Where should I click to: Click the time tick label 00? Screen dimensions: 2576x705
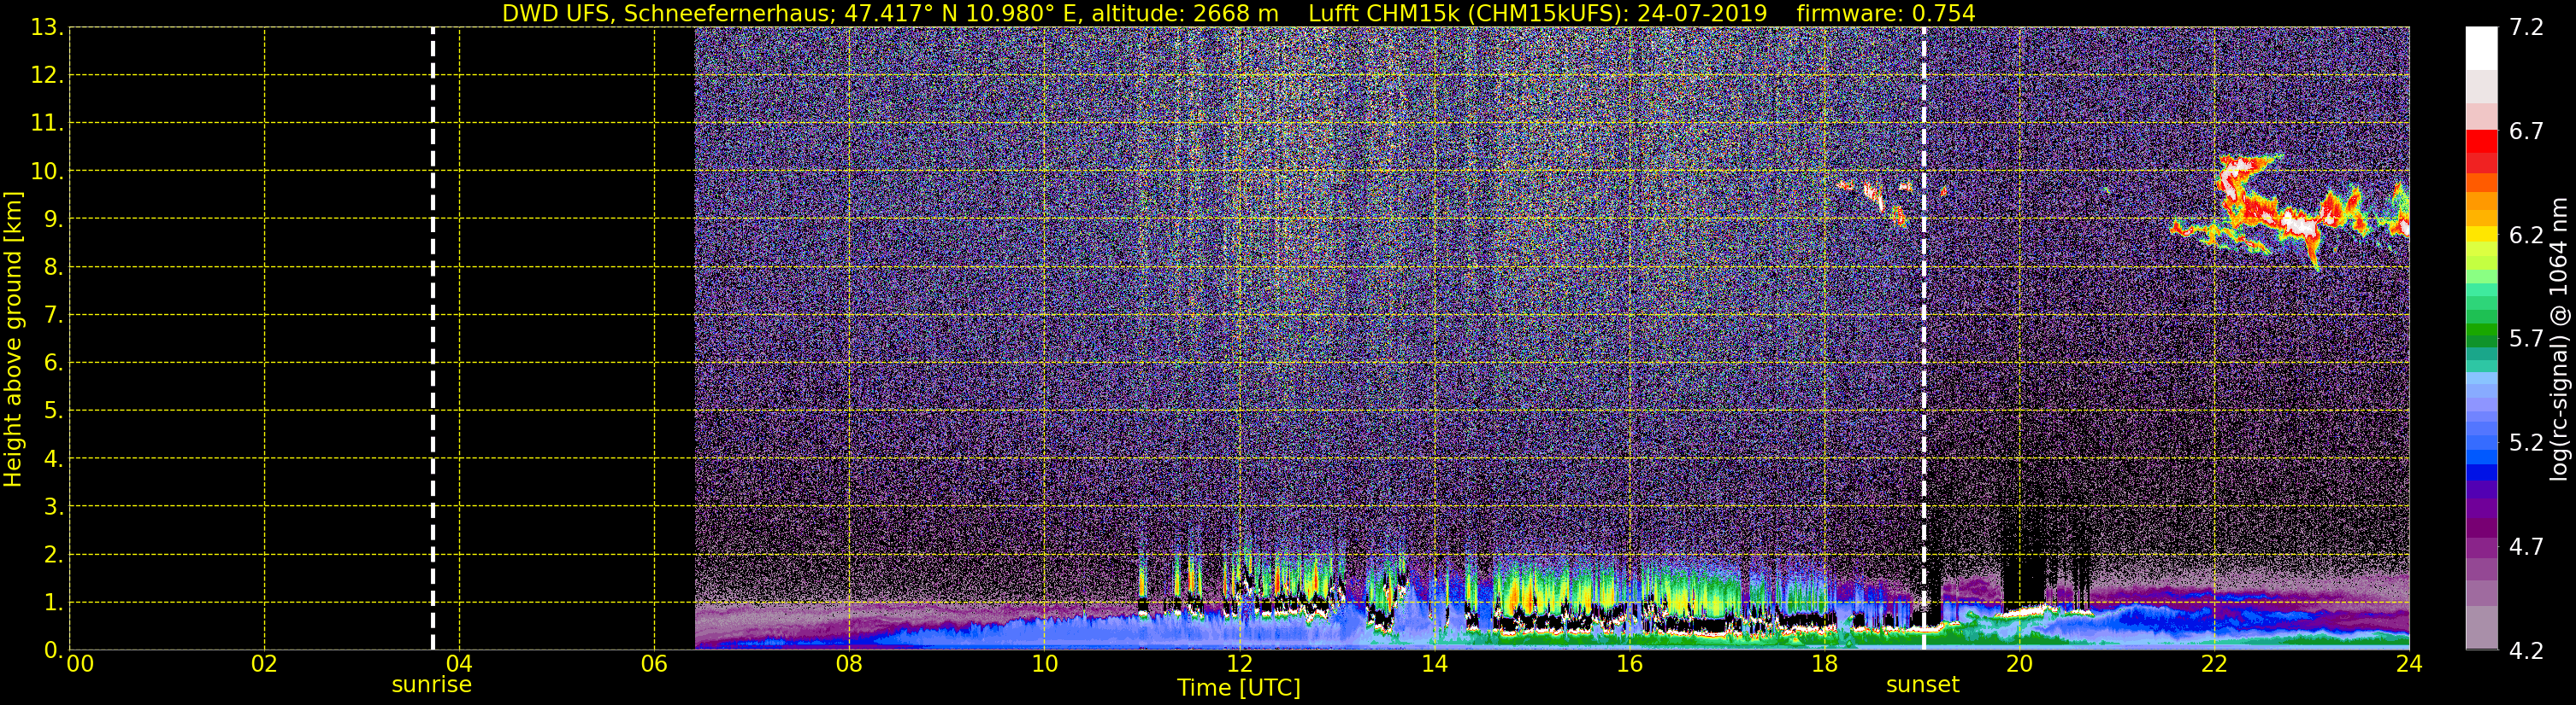pyautogui.click(x=80, y=665)
